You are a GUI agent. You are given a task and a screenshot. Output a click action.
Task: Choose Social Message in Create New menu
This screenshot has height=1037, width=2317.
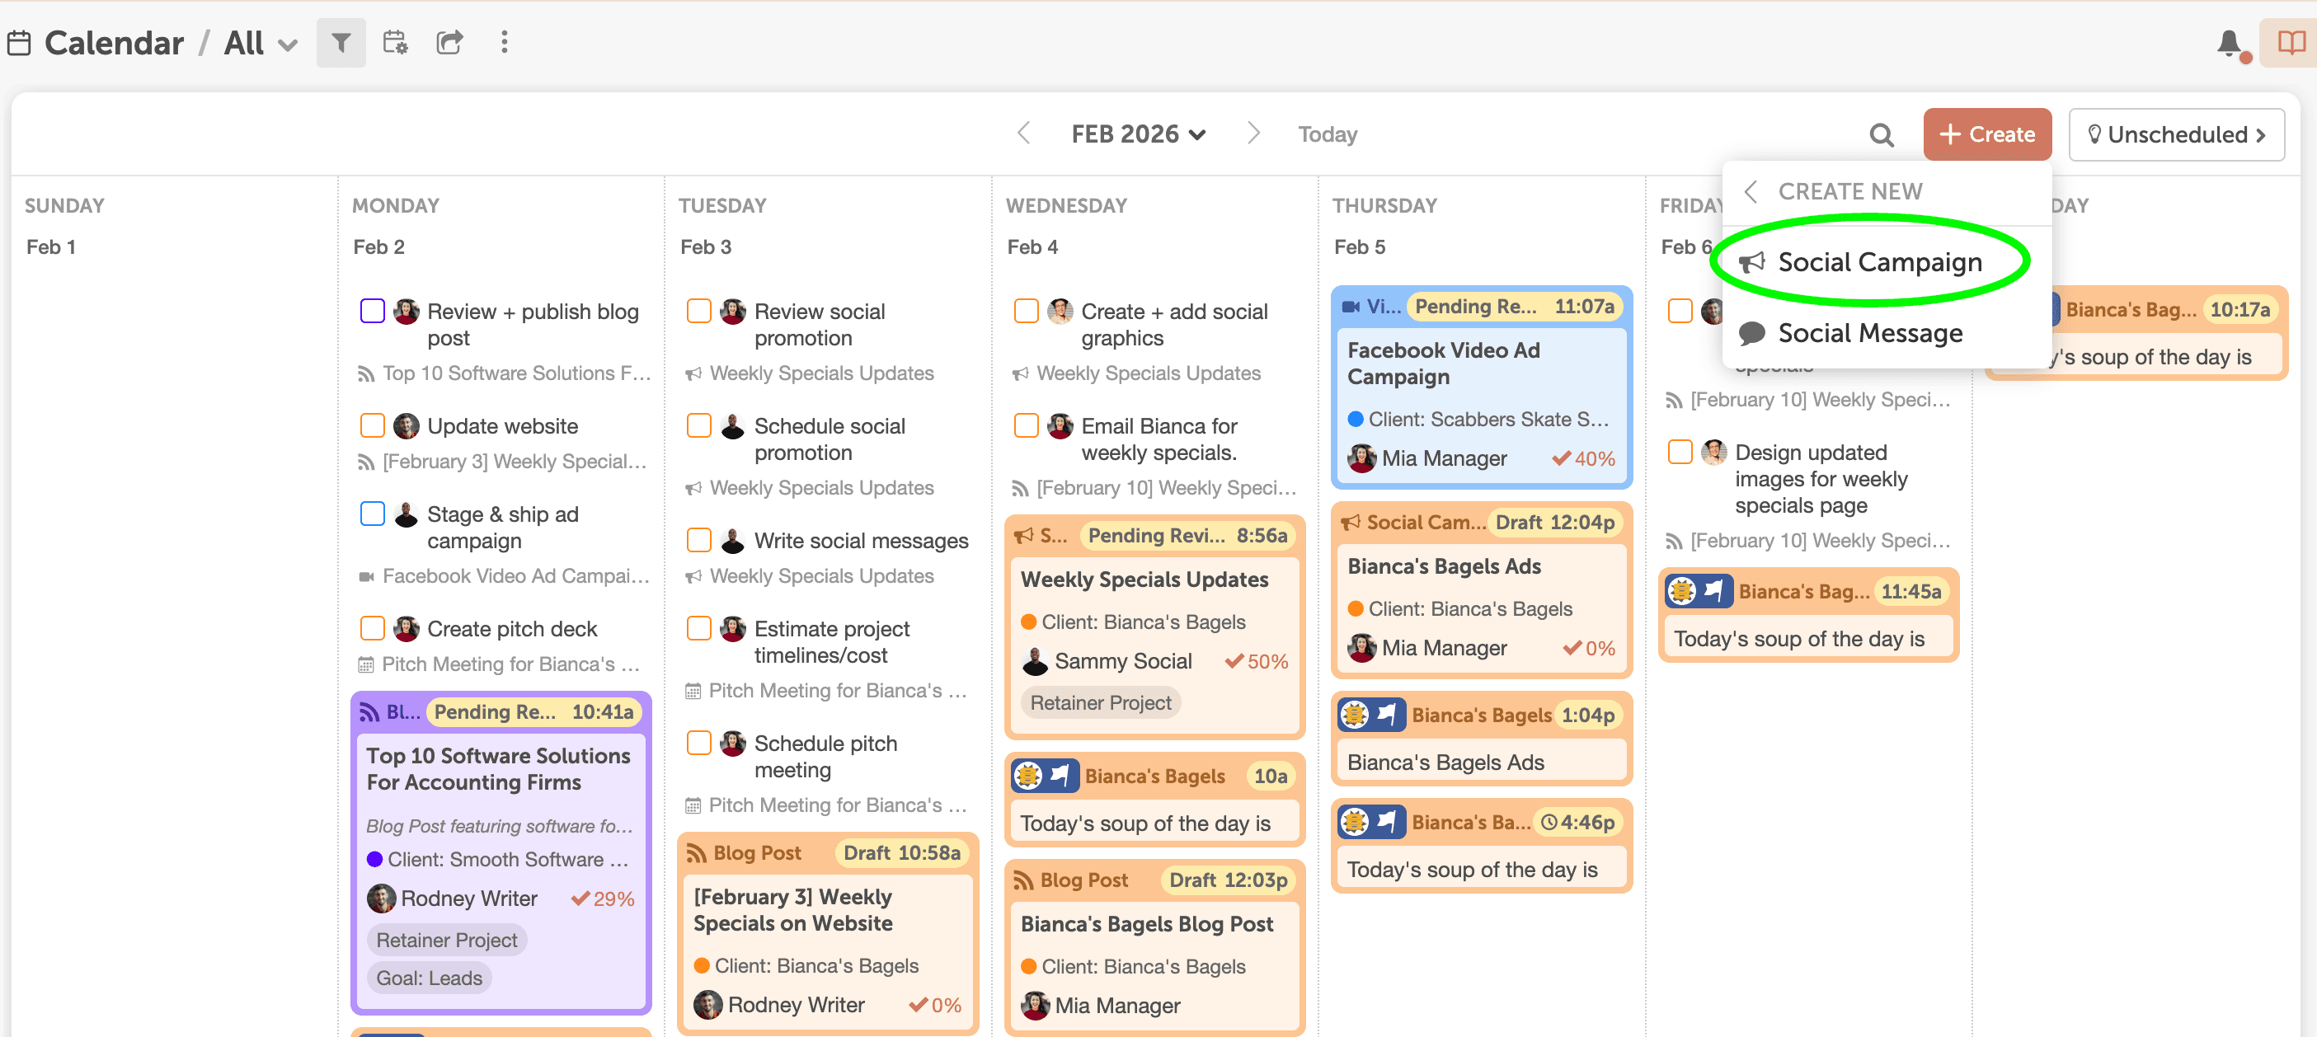tap(1869, 334)
